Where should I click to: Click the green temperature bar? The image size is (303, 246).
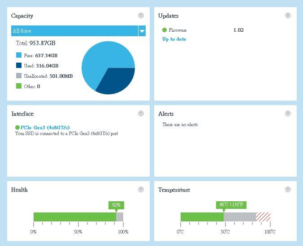coord(202,217)
